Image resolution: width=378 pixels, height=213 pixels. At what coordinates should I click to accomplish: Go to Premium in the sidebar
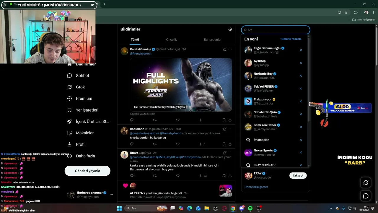click(x=80, y=99)
